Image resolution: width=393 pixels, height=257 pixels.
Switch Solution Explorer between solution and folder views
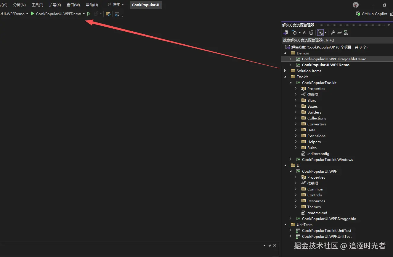tap(285, 33)
